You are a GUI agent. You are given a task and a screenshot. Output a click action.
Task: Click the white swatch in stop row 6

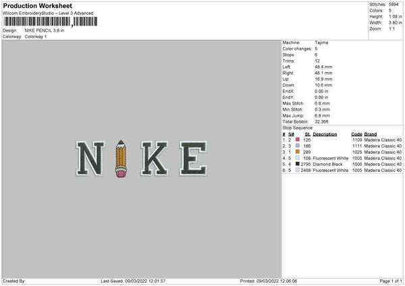[x=297, y=170]
